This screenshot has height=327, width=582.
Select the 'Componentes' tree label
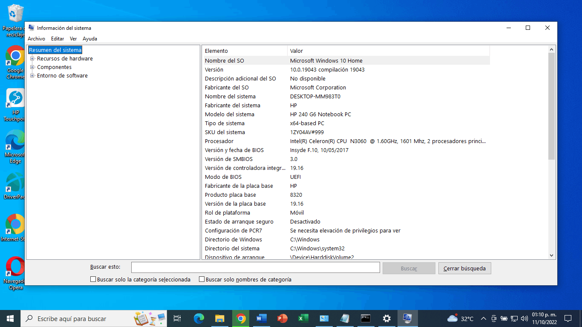[54, 67]
